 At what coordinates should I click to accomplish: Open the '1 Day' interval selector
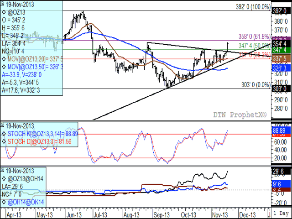pos(281,213)
